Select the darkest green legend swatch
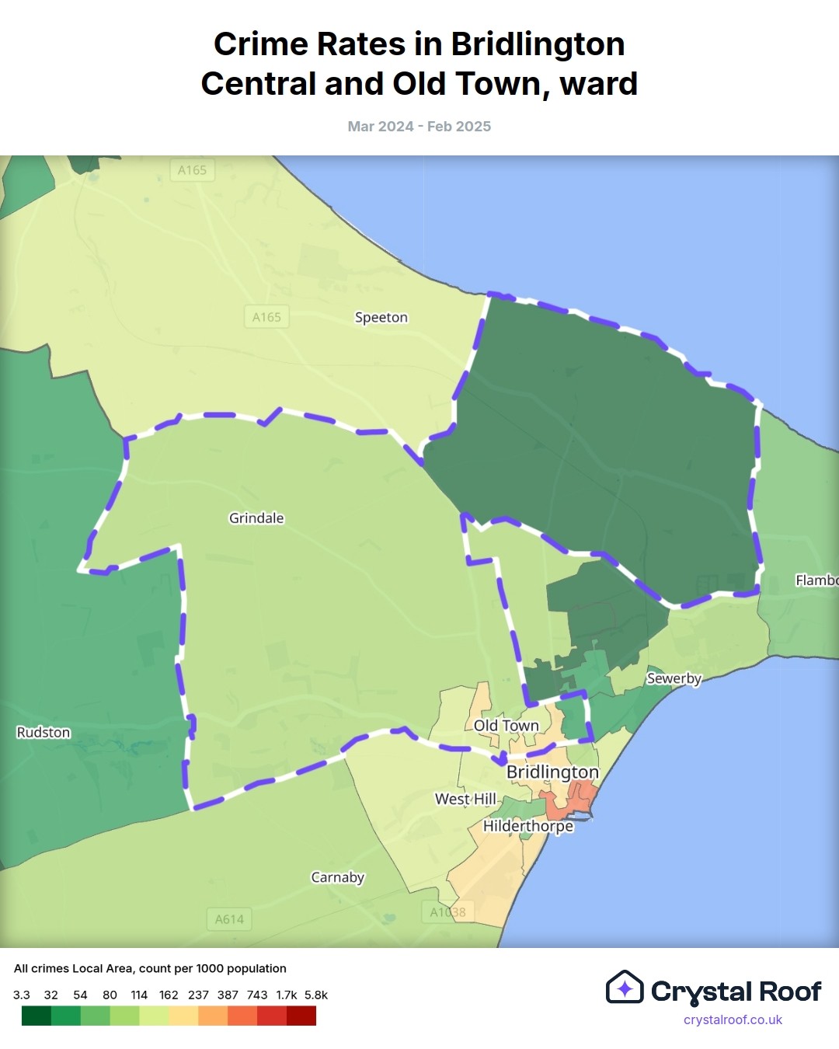This screenshot has width=839, height=1049. coord(36,1016)
